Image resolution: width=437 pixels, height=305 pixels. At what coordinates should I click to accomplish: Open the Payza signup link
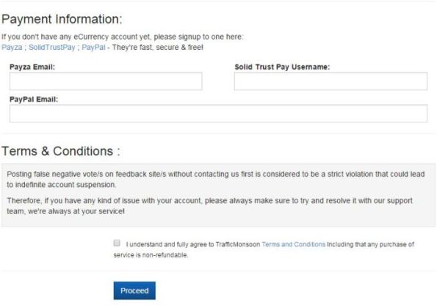tap(12, 48)
